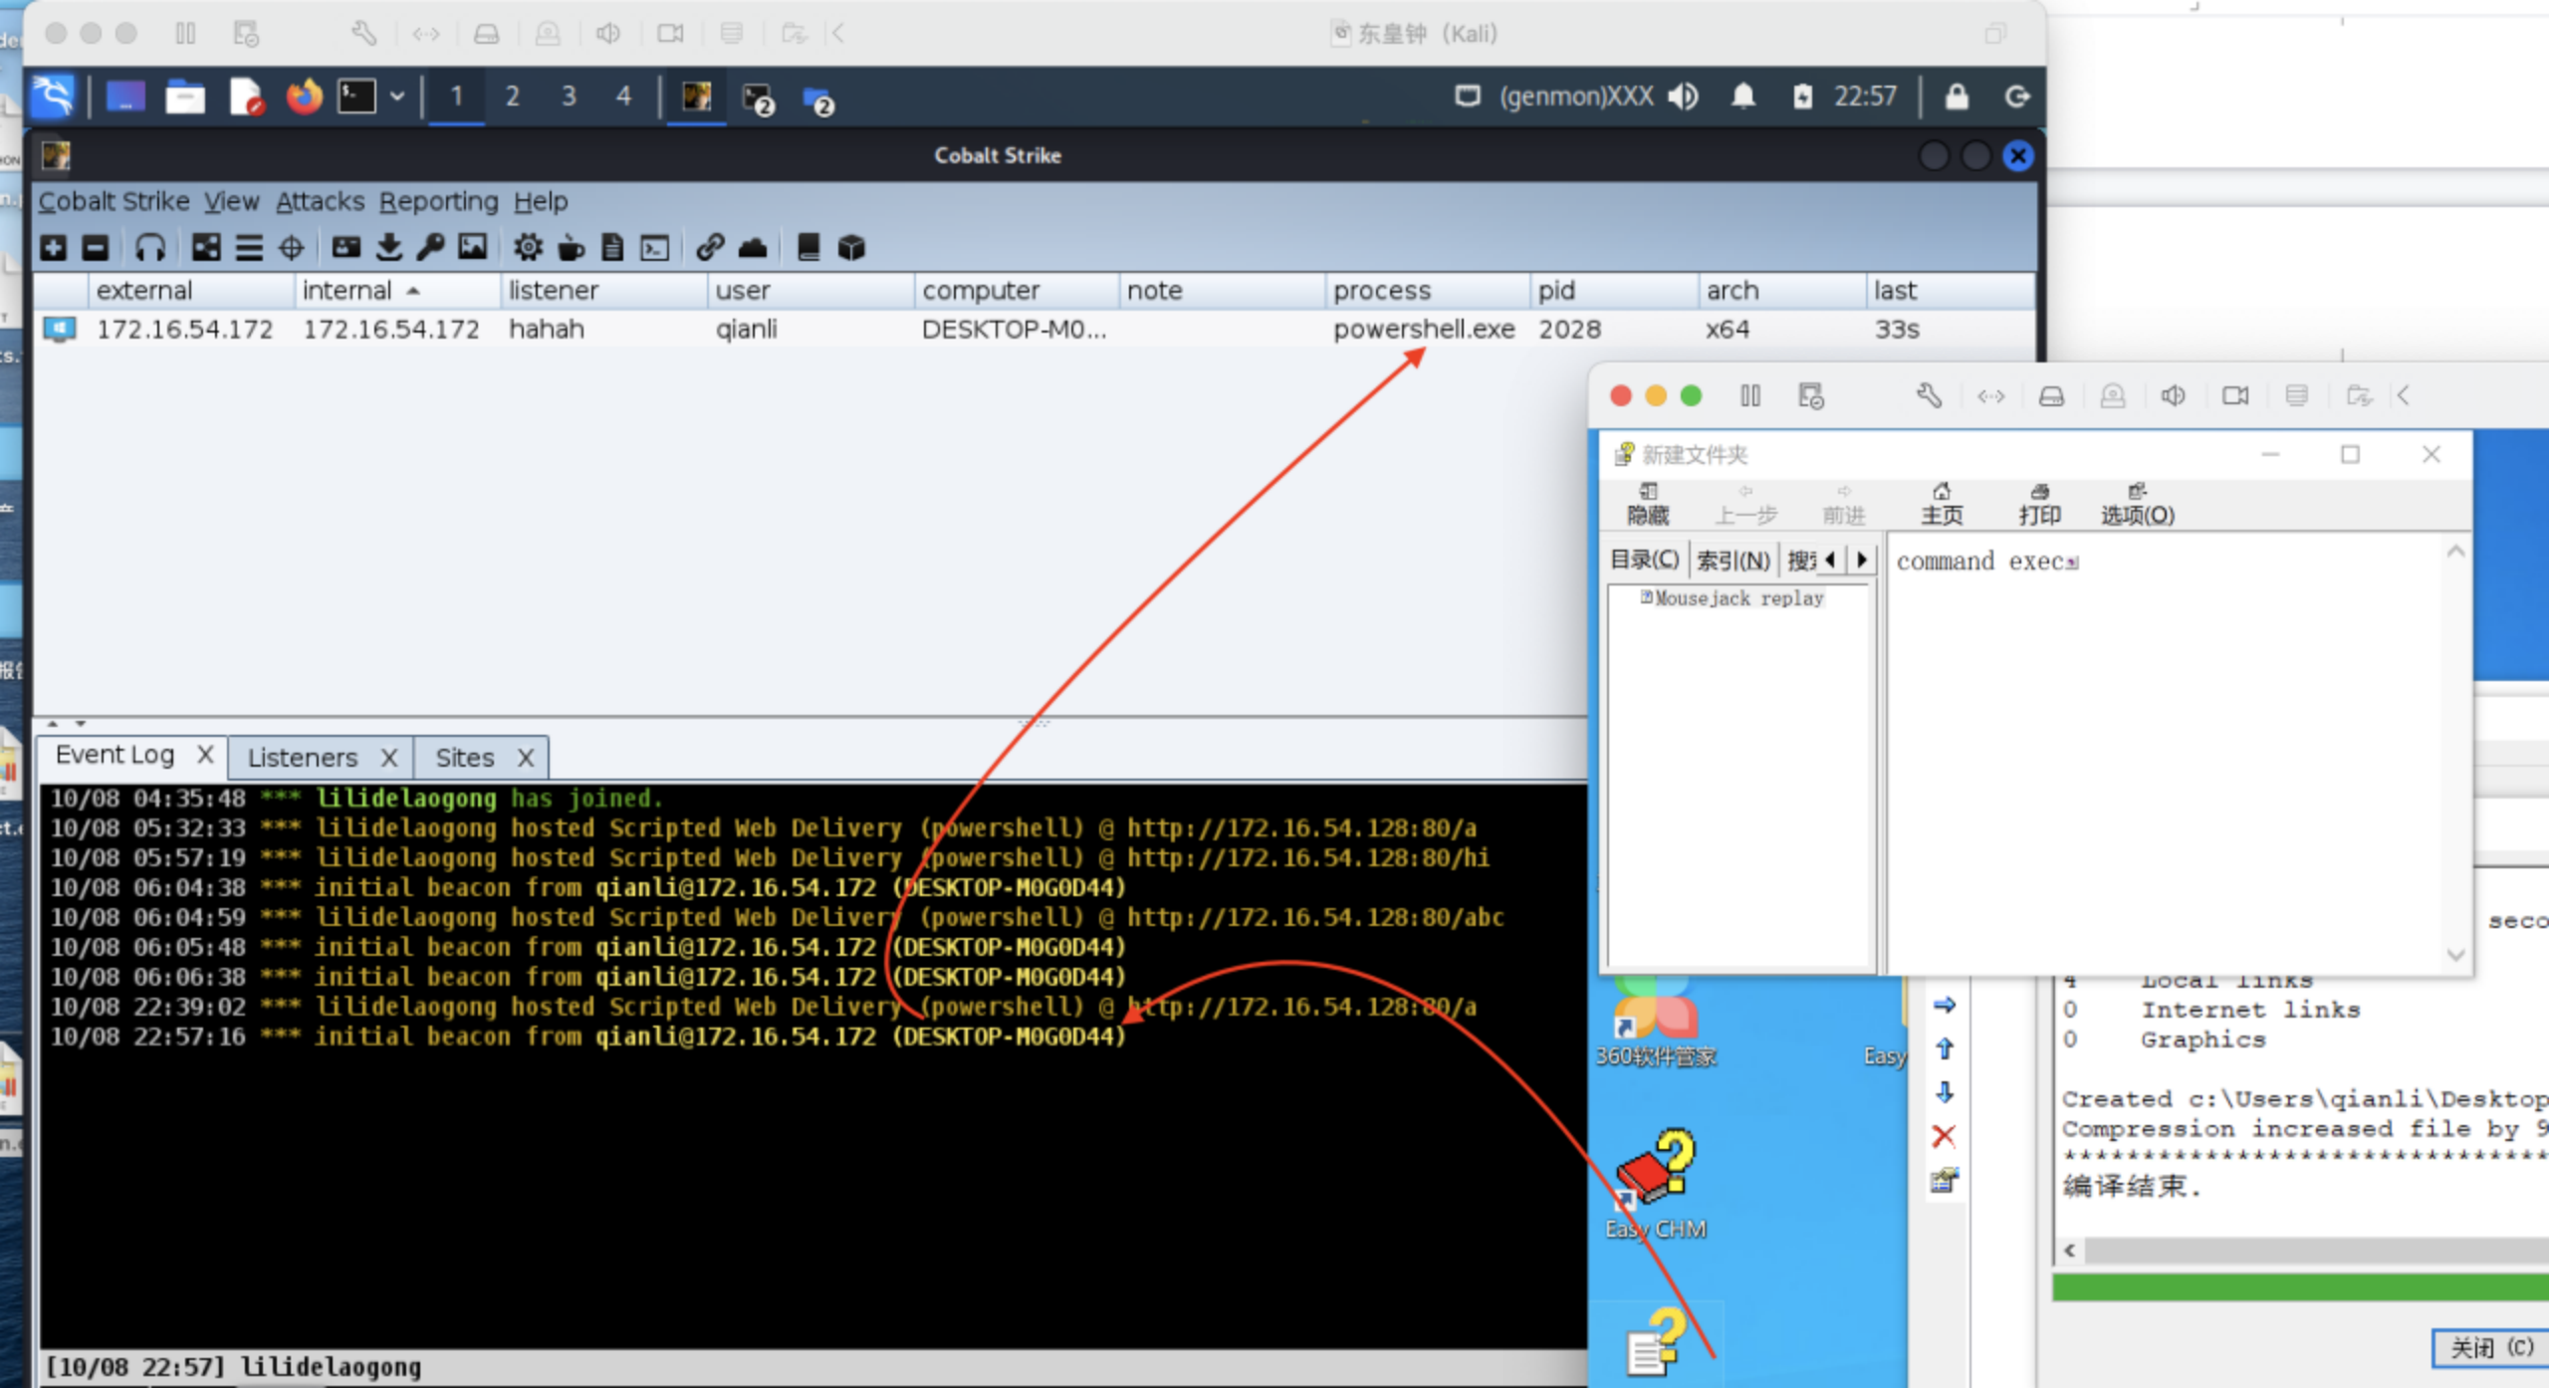Expand the terminal dropdown arrow in Kali panel
The height and width of the screenshot is (1388, 2549).
point(397,97)
